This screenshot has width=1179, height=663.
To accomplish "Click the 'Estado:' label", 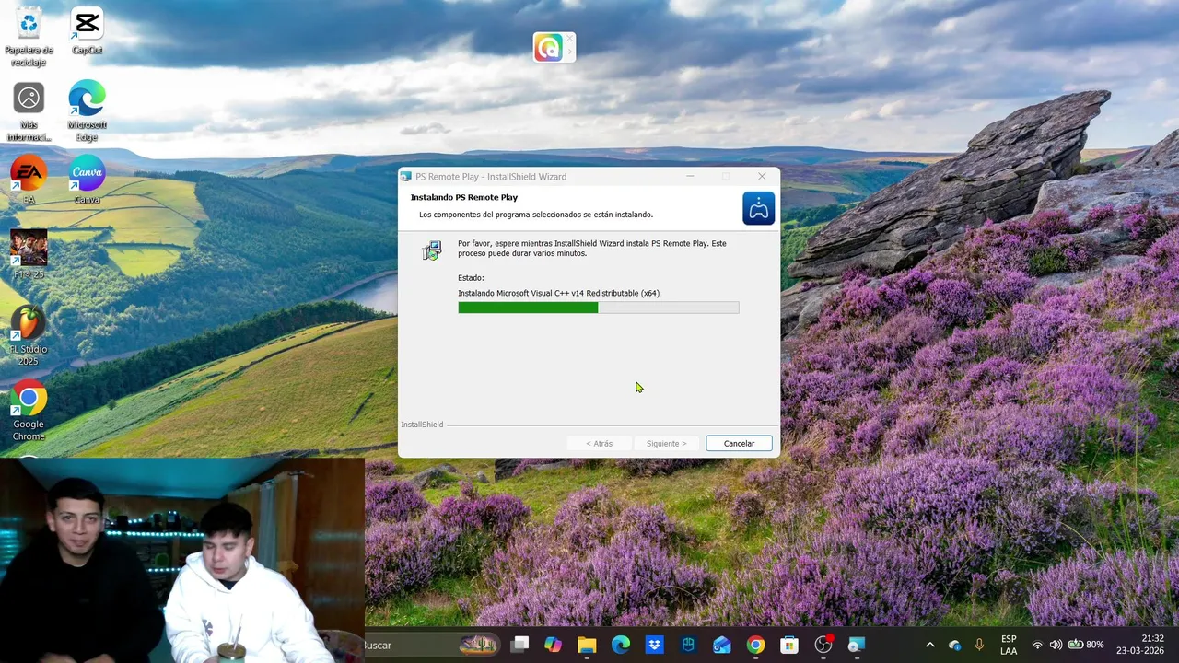I will [x=471, y=277].
